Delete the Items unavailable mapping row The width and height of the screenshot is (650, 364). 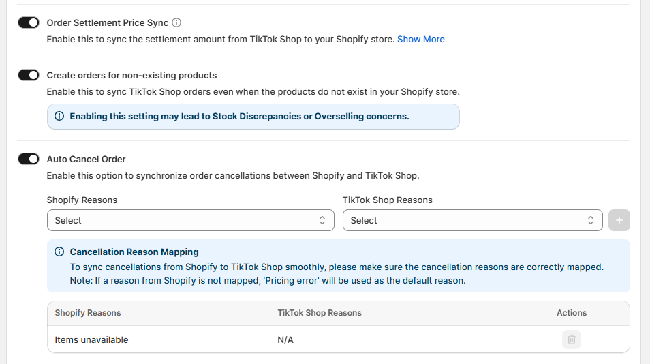(571, 339)
